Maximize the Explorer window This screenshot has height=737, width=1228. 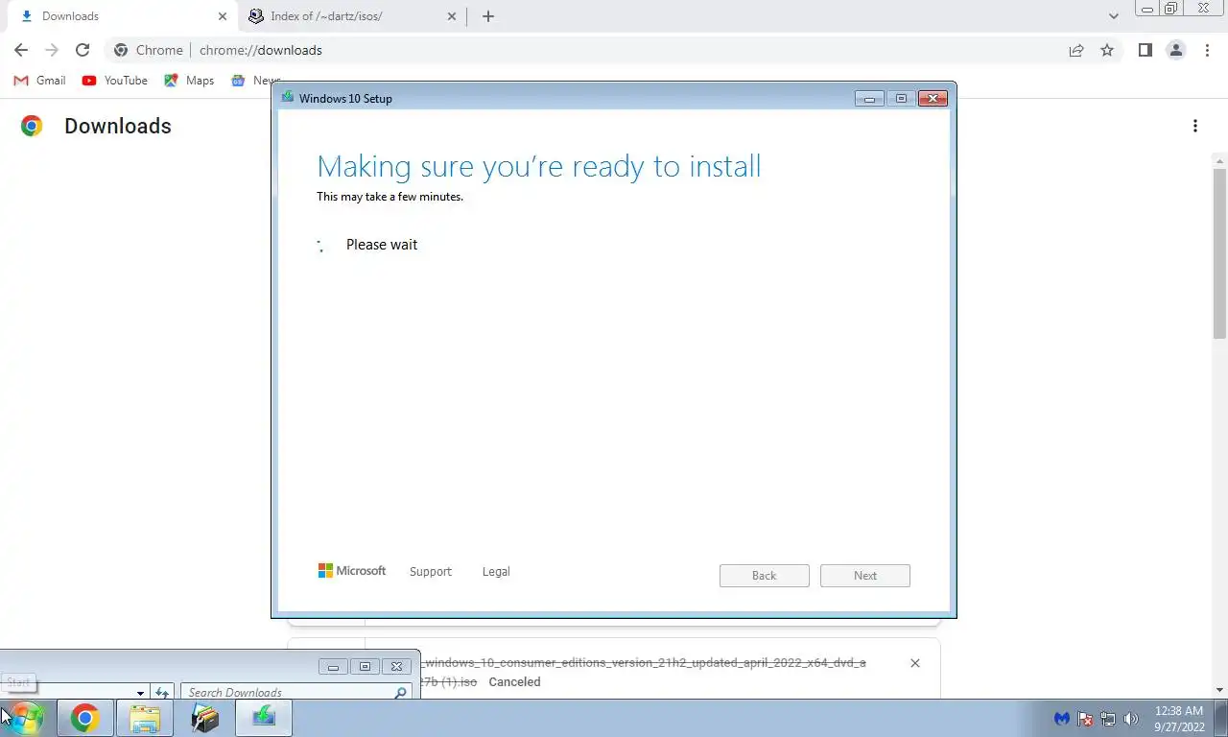365,666
